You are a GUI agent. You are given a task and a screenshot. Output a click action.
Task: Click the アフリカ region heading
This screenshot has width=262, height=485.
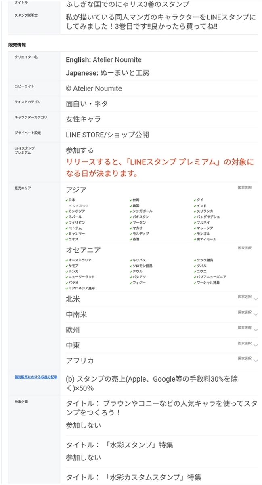[x=80, y=361]
